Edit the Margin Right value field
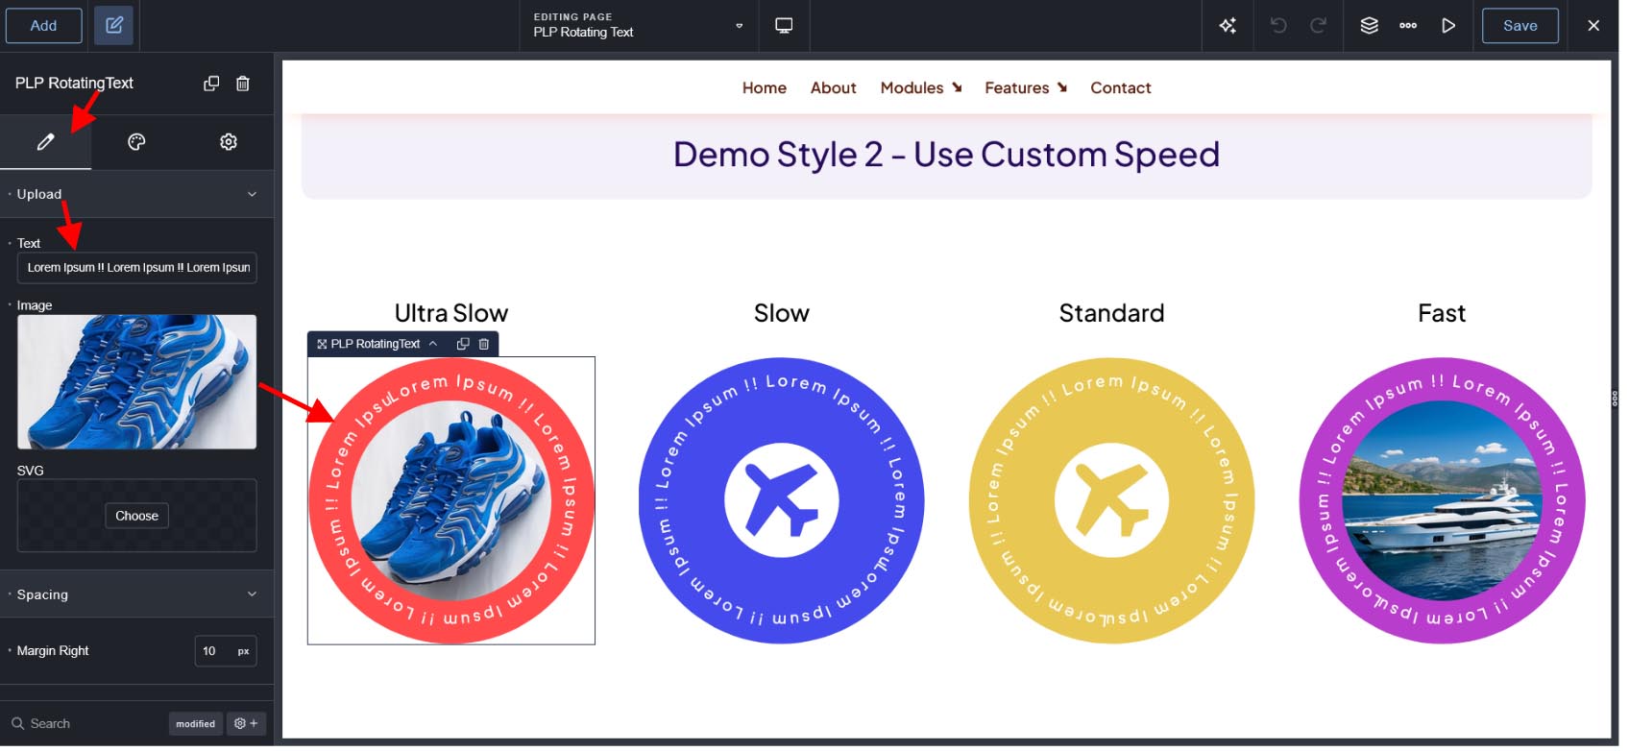Screen dimensions: 1629x751 (x=212, y=651)
